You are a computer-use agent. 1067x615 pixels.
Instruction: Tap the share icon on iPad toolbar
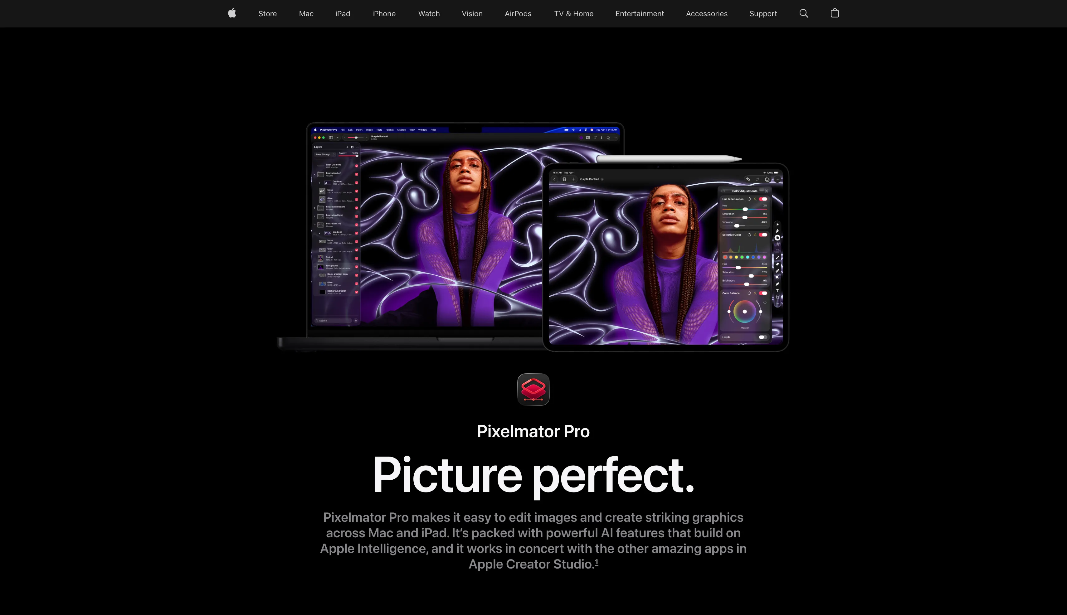pos(767,179)
